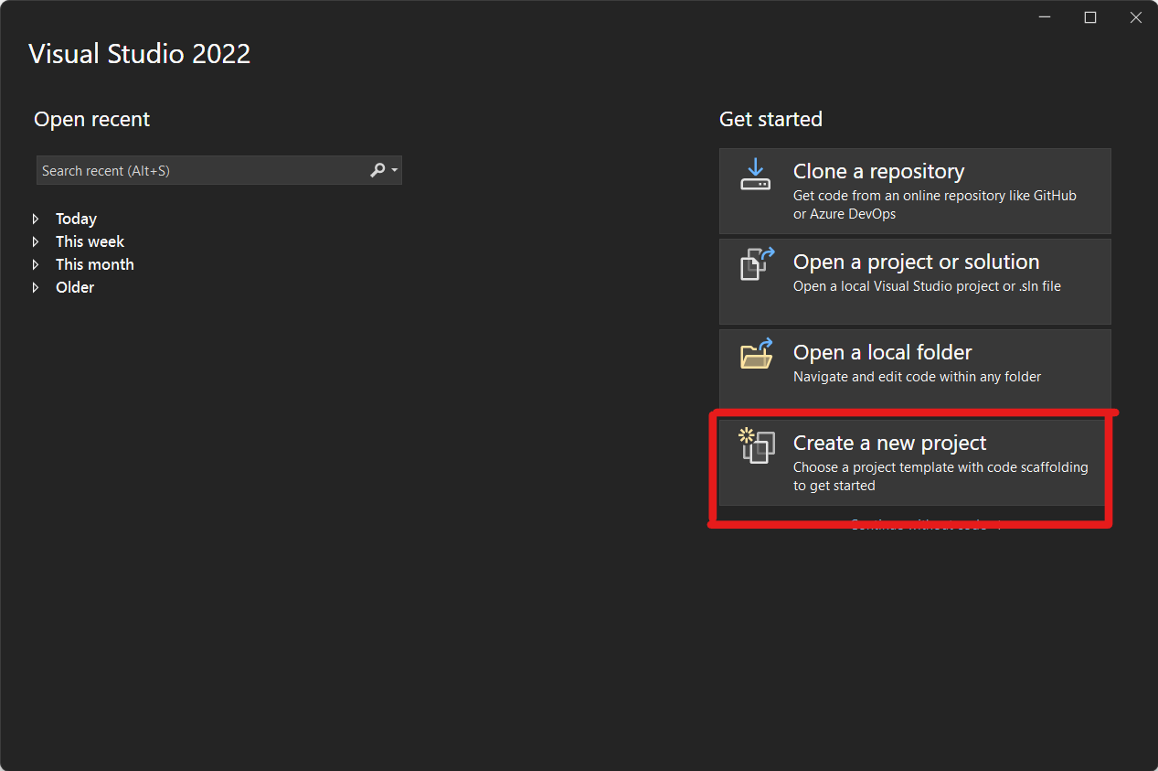Click the Open a project or solution icon
Viewport: 1158px width, 771px height.
[755, 264]
